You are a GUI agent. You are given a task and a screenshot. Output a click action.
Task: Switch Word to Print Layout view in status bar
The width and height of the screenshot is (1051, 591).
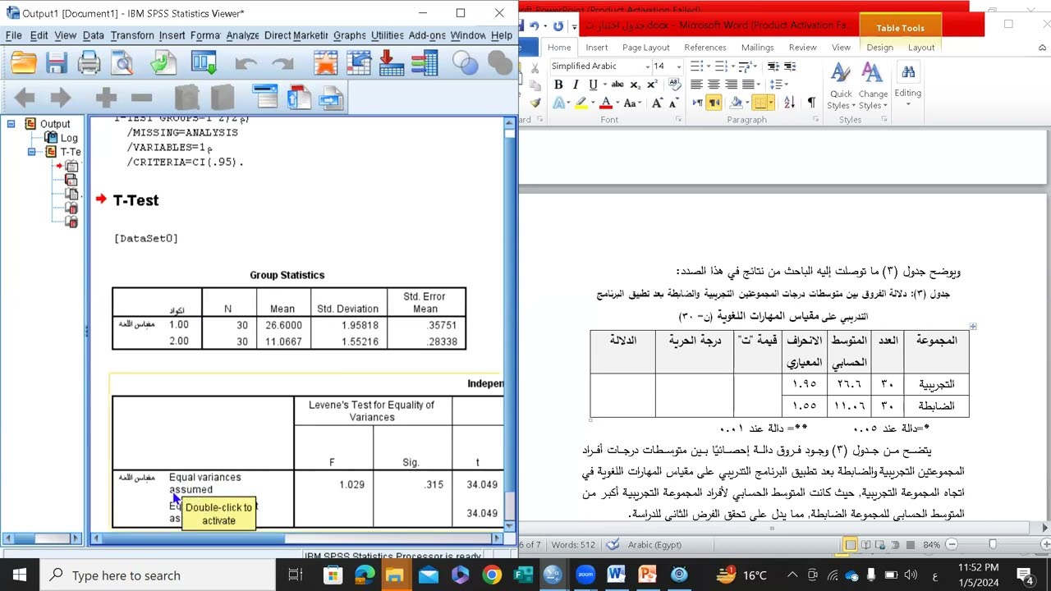point(851,545)
